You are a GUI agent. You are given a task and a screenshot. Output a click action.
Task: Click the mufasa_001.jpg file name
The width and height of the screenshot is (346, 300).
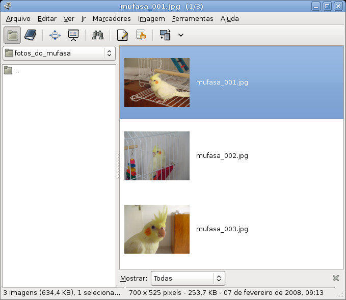pyautogui.click(x=222, y=83)
